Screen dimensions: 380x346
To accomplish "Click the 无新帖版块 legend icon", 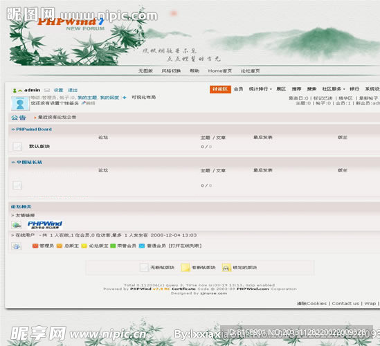I will click(144, 268).
